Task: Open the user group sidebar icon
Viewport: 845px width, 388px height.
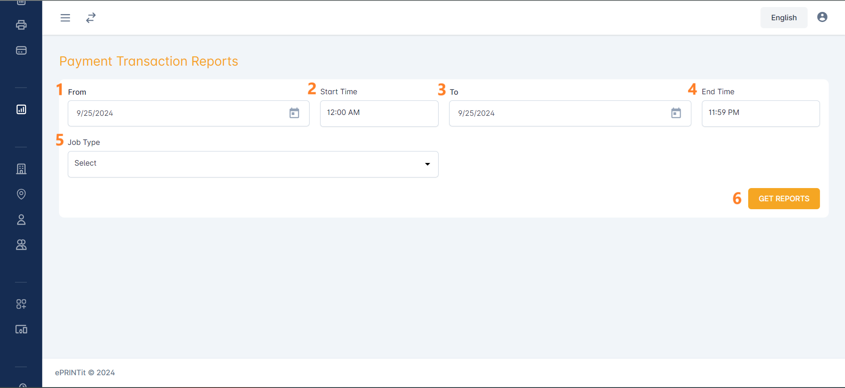Action: (x=21, y=245)
